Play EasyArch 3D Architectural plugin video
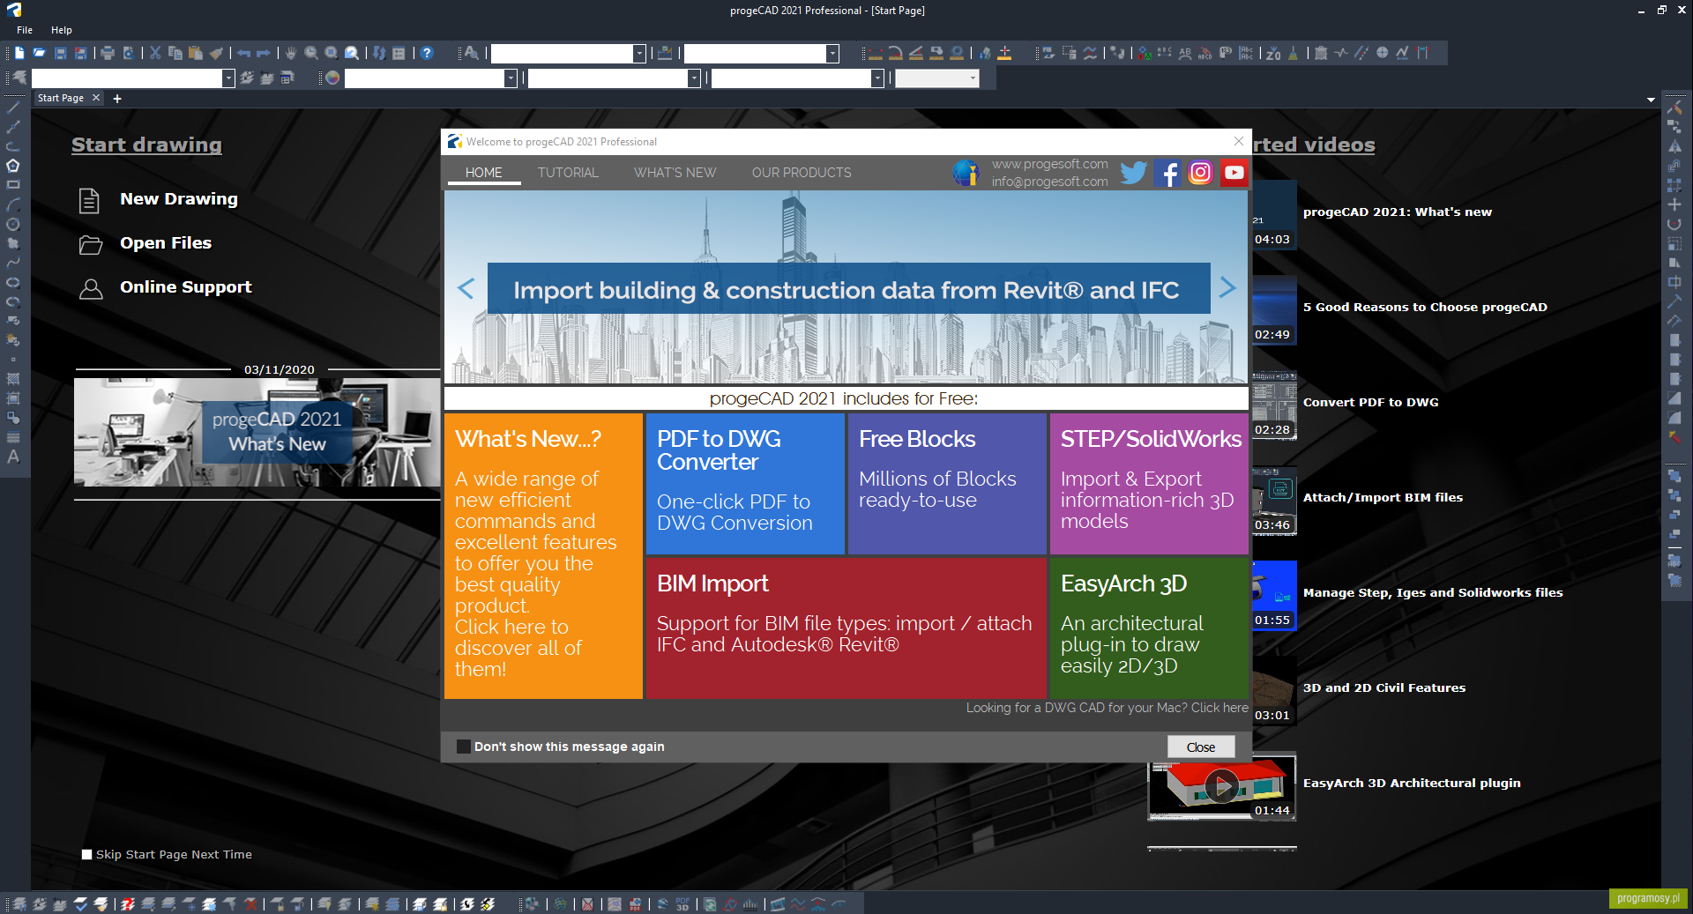 (x=1222, y=784)
